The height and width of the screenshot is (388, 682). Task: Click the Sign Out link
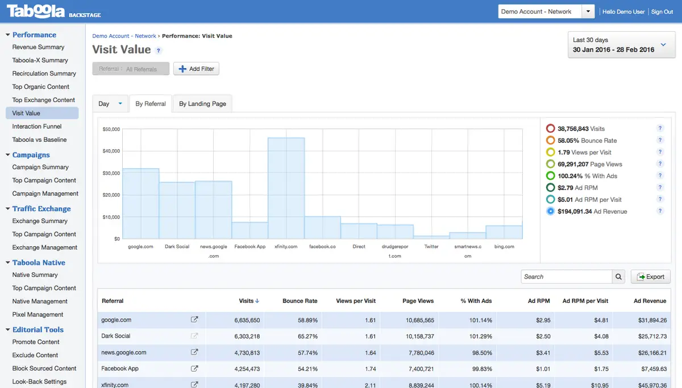pyautogui.click(x=662, y=11)
